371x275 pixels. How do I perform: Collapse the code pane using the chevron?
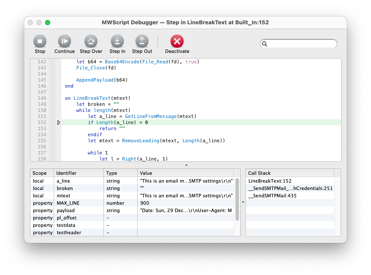pos(186,165)
